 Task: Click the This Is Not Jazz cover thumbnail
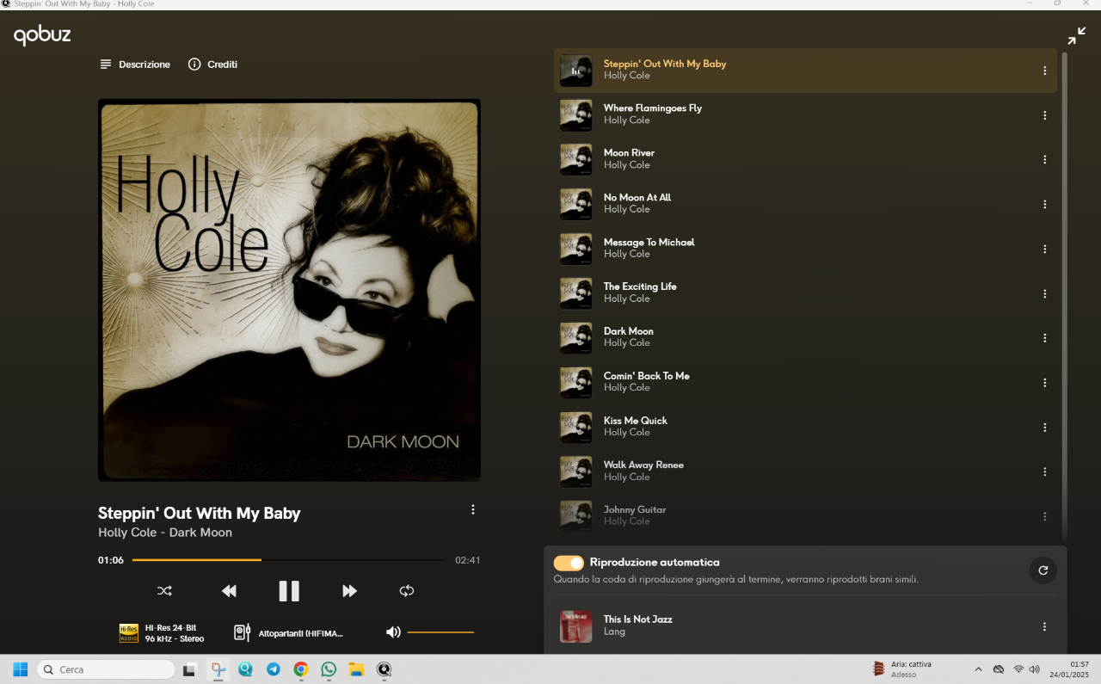click(x=576, y=626)
